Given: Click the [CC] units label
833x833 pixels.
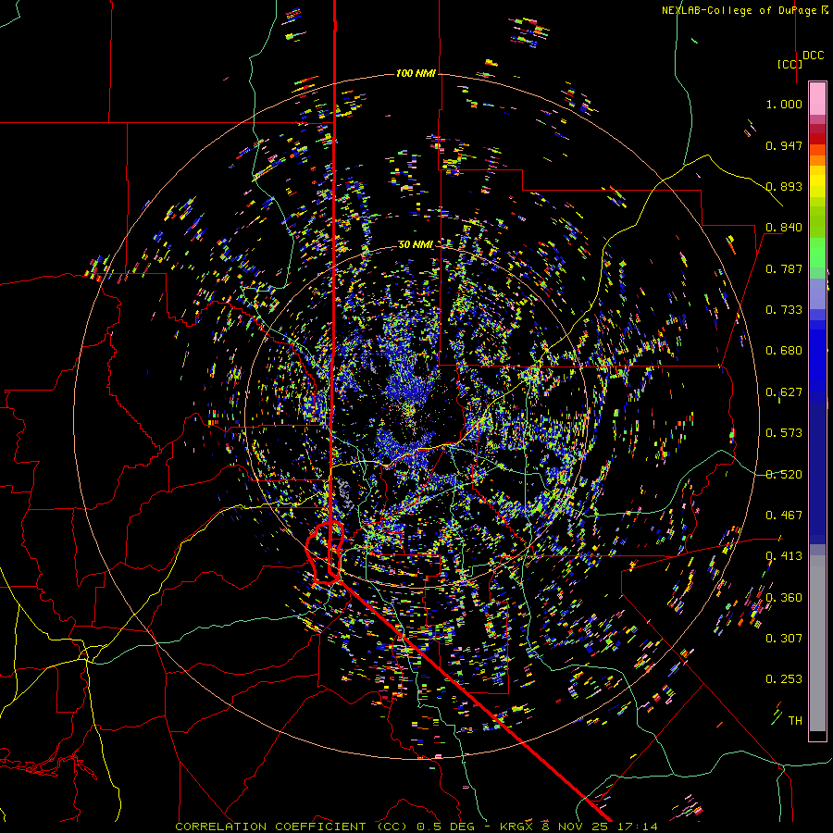Looking at the screenshot, I should point(789,64).
